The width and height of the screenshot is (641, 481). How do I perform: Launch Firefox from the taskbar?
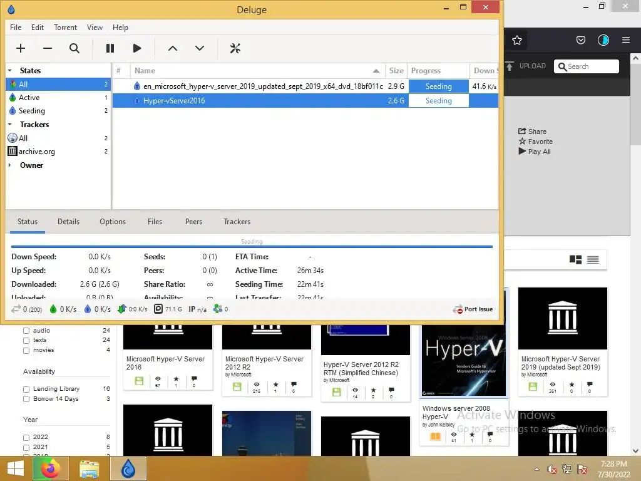tap(50, 468)
